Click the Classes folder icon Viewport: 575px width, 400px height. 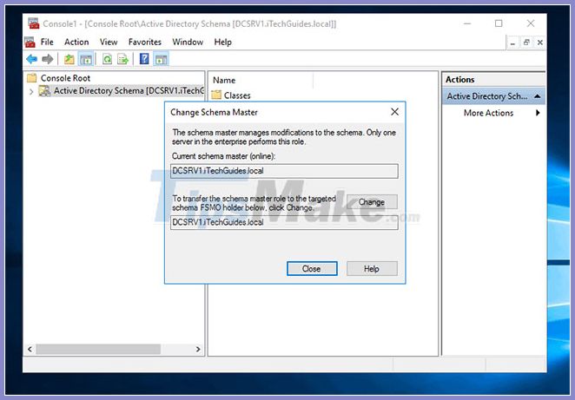[216, 95]
